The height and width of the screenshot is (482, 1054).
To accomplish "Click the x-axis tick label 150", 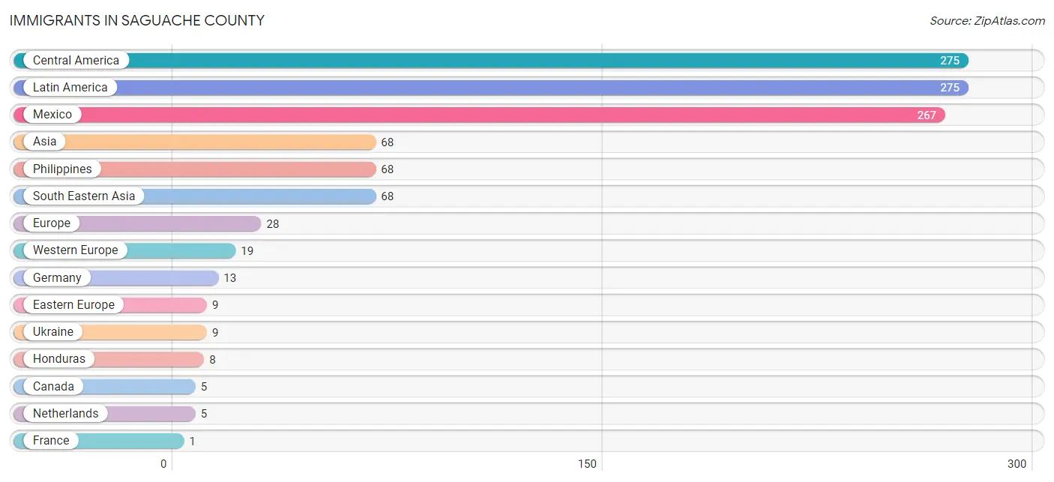I will pyautogui.click(x=587, y=464).
